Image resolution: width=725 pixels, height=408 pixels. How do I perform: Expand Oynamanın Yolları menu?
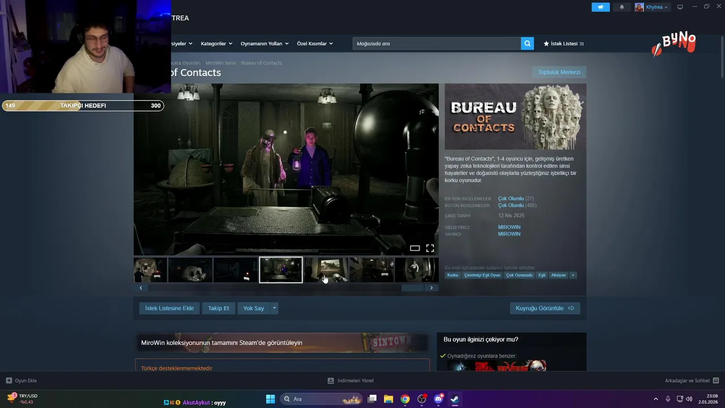click(265, 44)
